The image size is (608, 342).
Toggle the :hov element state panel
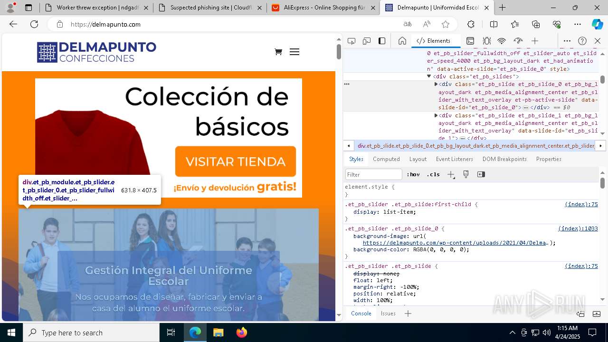click(413, 174)
